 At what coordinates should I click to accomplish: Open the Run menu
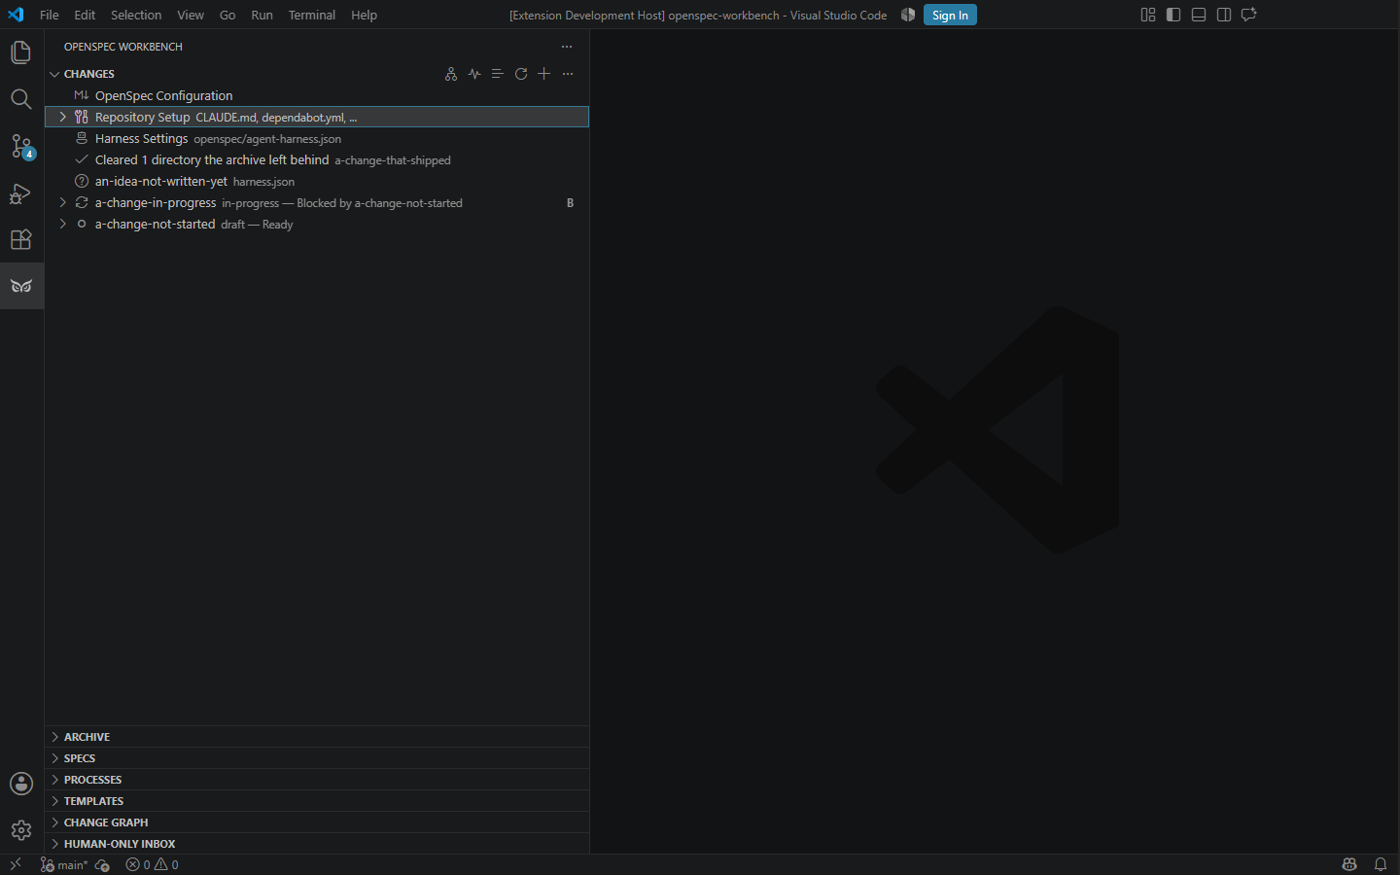pyautogui.click(x=262, y=15)
